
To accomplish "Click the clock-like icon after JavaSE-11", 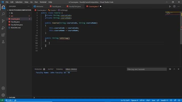I will tap(171, 100).
